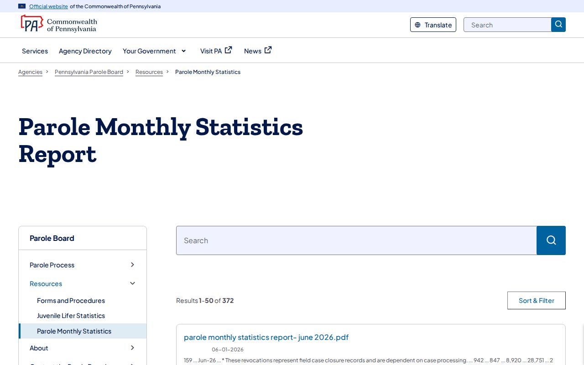The width and height of the screenshot is (584, 365).
Task: Click the Commonwealth of Pennsylvania logo
Action: pos(59,24)
